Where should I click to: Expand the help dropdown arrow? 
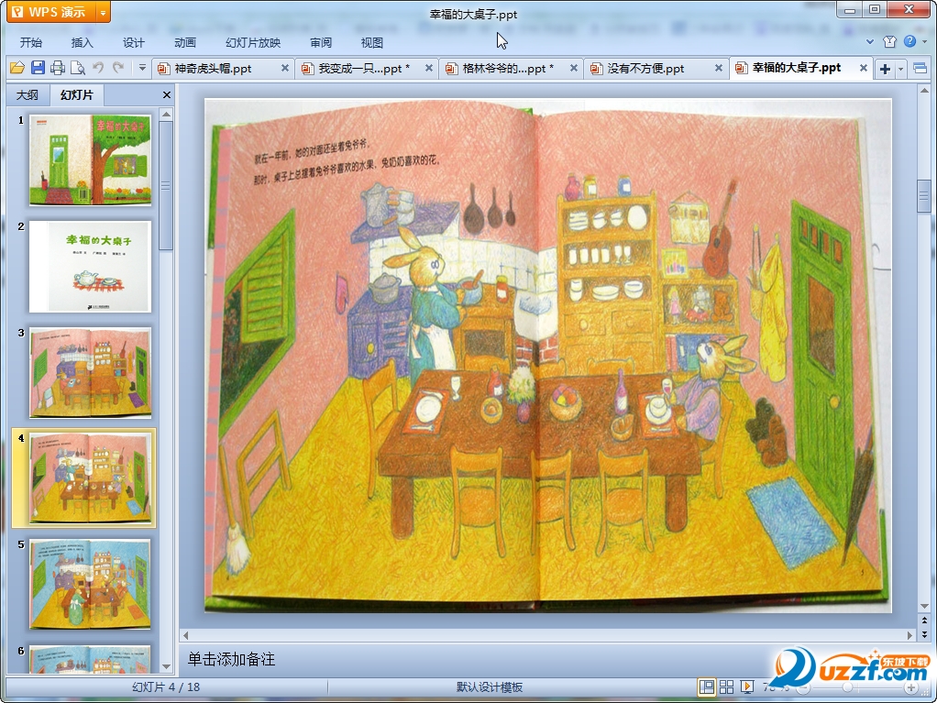(x=924, y=42)
